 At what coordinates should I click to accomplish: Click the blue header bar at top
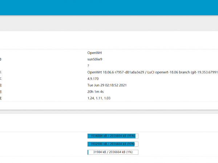pyautogui.click(x=109, y=7)
